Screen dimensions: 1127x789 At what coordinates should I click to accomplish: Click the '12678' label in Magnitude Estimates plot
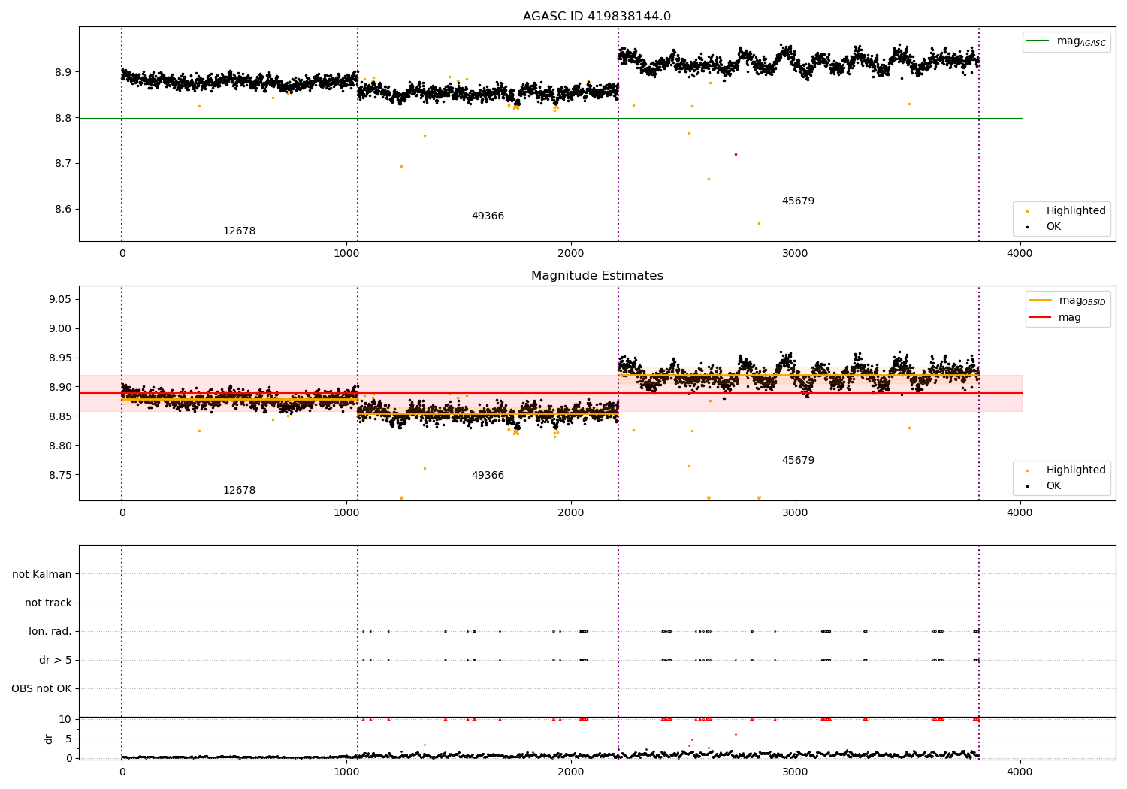click(x=239, y=491)
